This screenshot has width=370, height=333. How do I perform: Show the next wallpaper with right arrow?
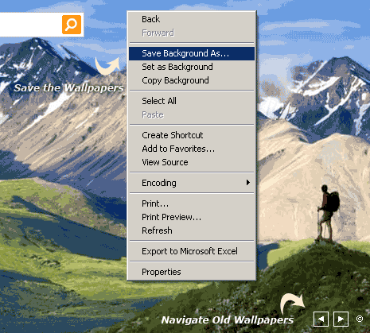(341, 319)
